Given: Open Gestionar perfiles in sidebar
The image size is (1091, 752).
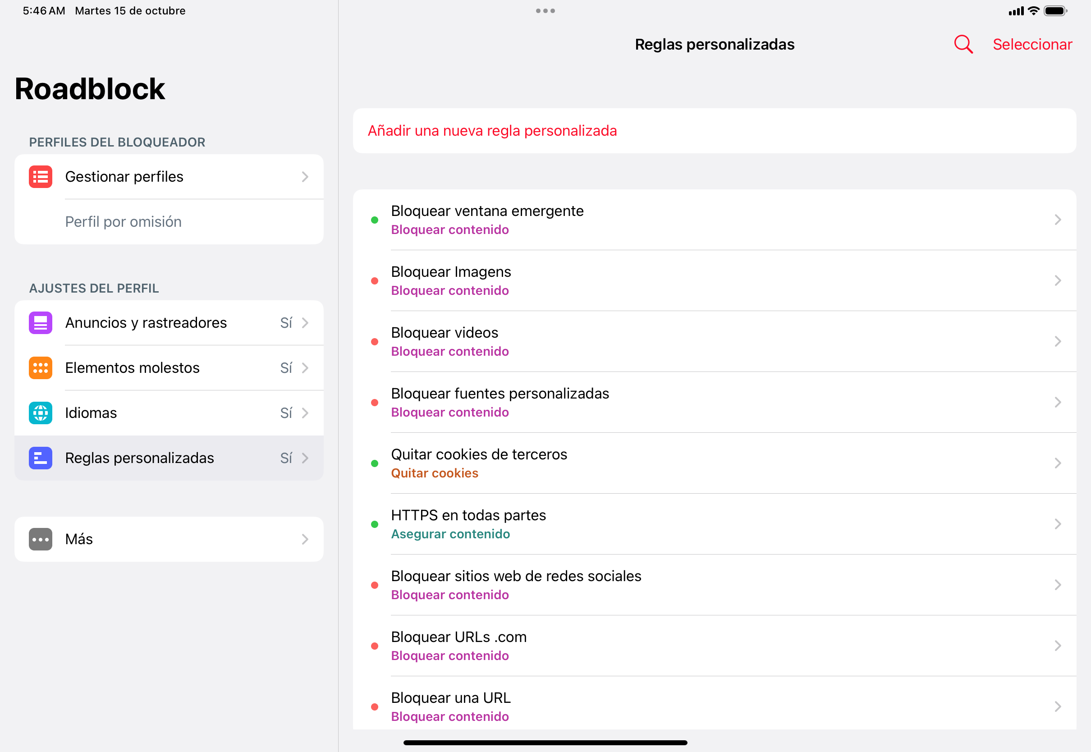Looking at the screenshot, I should coord(169,177).
